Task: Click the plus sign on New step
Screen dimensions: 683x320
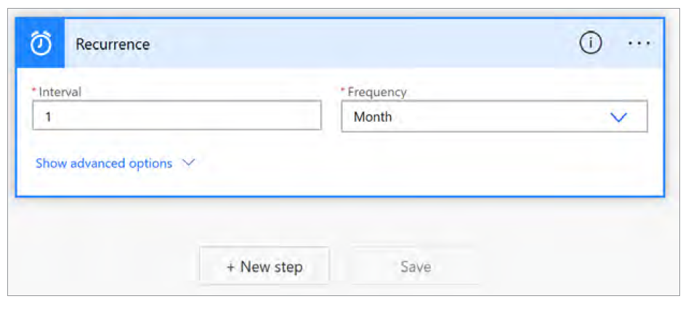Action: click(x=230, y=267)
